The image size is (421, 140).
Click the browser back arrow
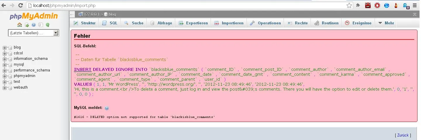(4, 5)
